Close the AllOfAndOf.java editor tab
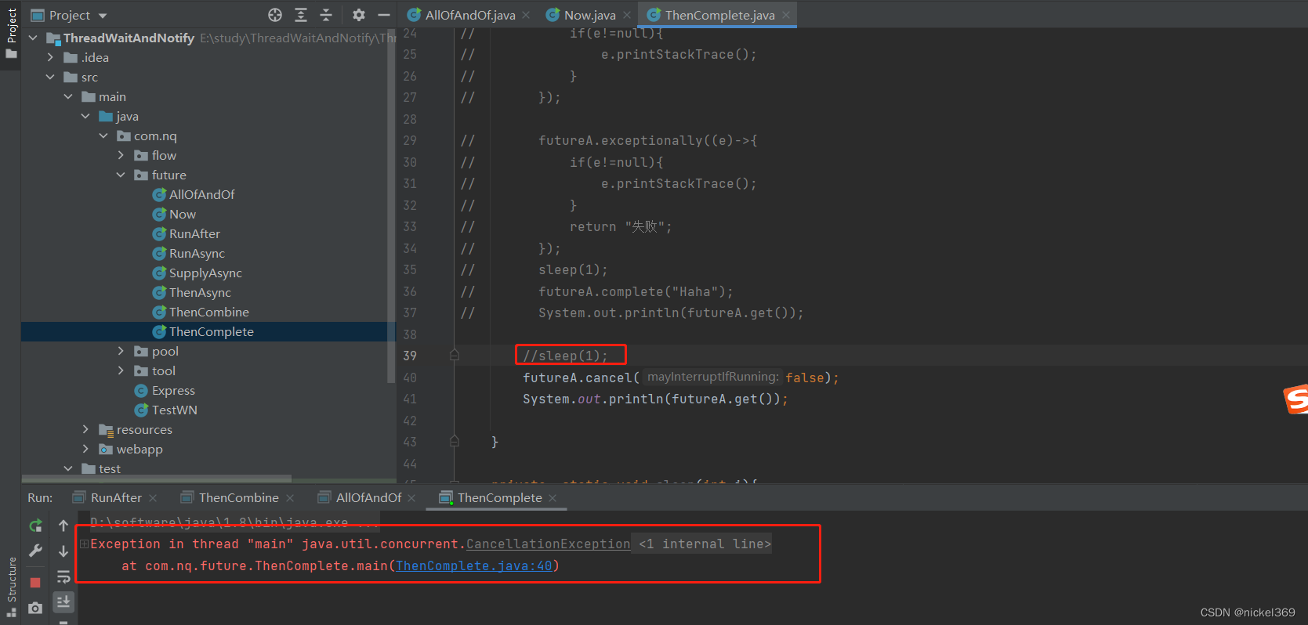Viewport: 1308px width, 625px height. coord(526,15)
